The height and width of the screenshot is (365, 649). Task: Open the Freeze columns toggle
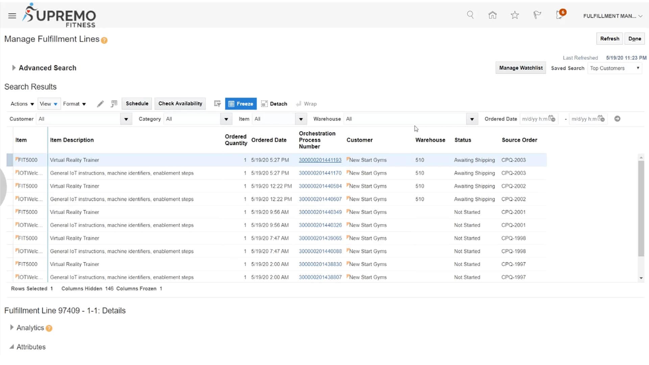(x=241, y=103)
